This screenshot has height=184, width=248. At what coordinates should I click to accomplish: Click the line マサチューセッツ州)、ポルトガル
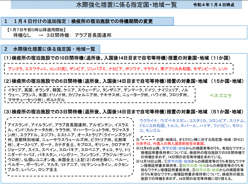tap(36, 100)
